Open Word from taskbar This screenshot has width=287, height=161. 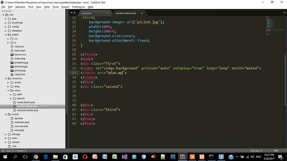pos(104,157)
